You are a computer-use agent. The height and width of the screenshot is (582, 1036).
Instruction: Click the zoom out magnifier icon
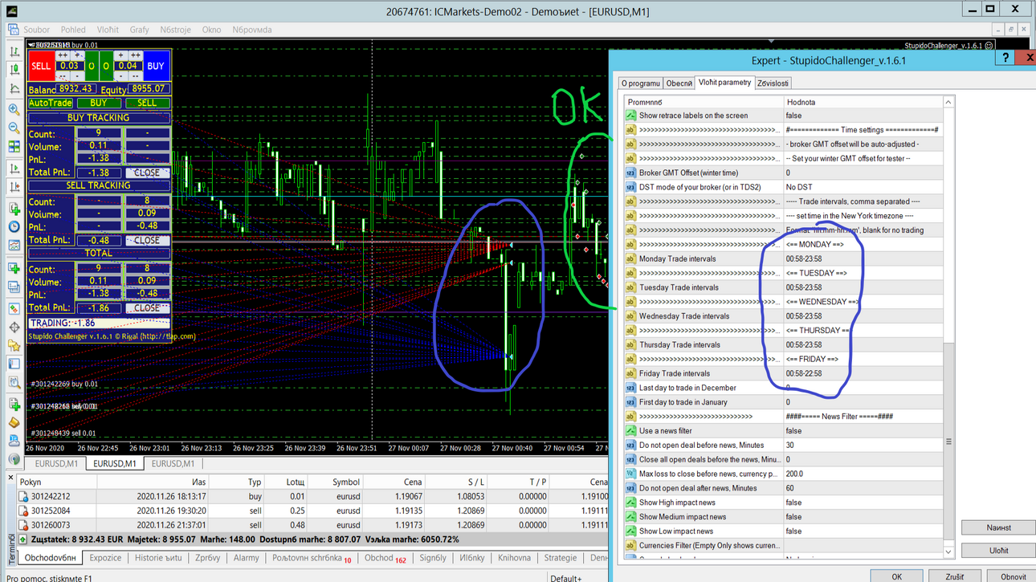(14, 128)
